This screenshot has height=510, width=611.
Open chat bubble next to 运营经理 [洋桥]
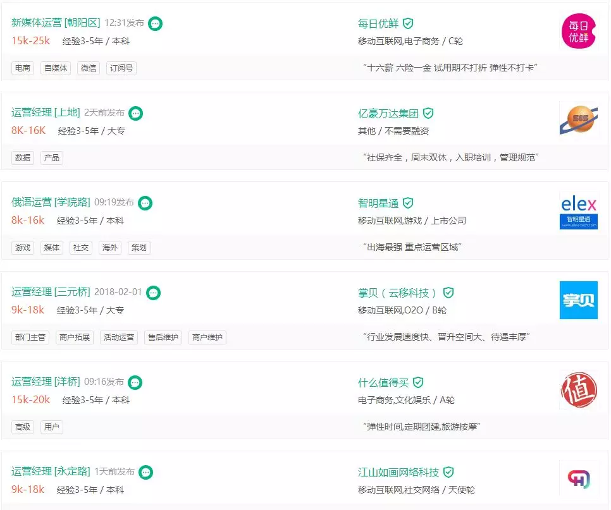pyautogui.click(x=135, y=383)
